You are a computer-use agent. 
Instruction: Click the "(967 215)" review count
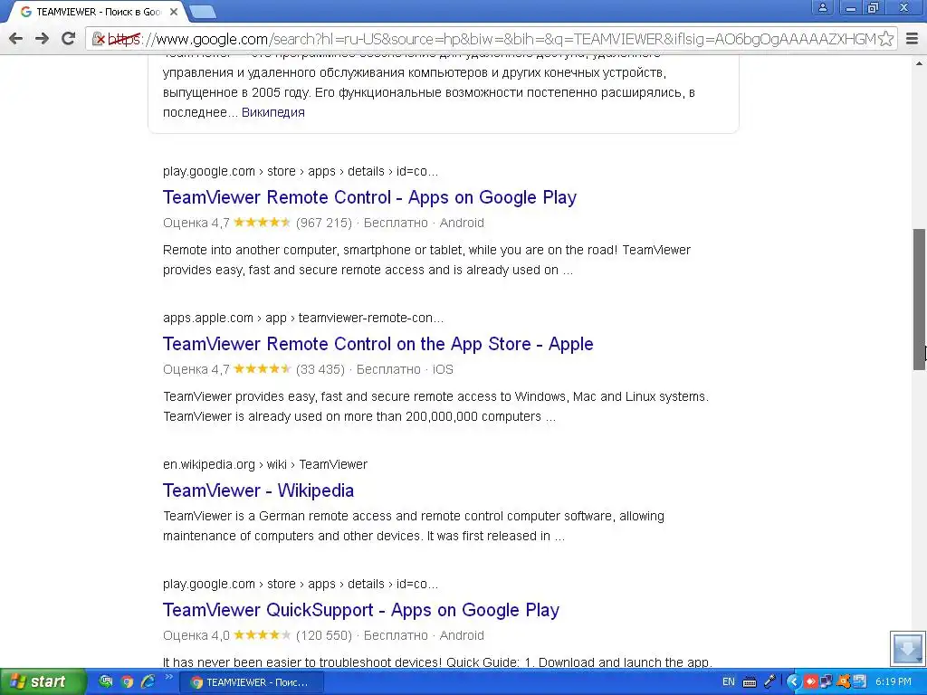point(324,223)
